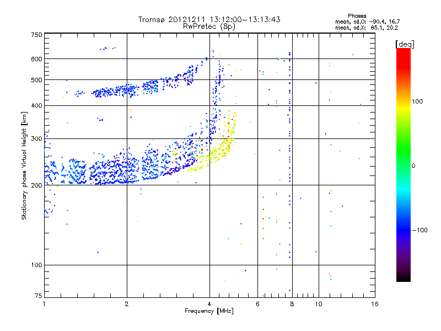Click the y-axis tick label '300'
The height and width of the screenshot is (331, 441).
(x=36, y=138)
